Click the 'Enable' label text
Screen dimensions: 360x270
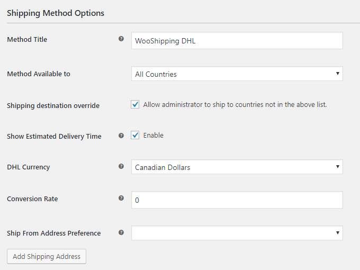click(154, 136)
